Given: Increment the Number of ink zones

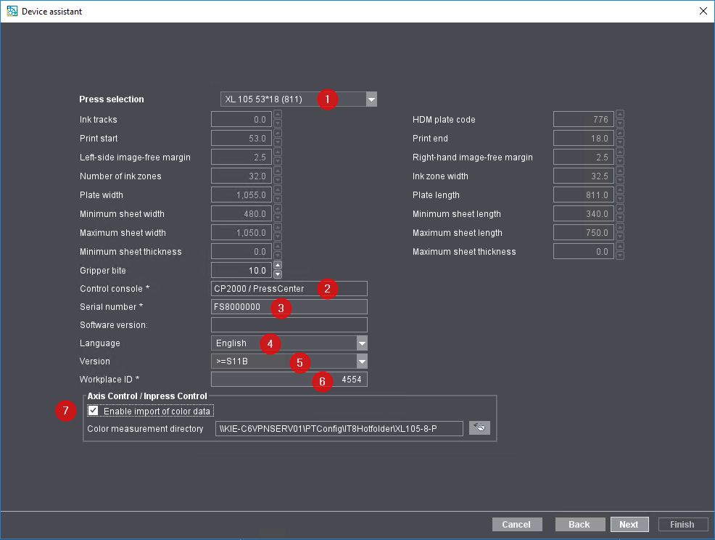Looking at the screenshot, I should pyautogui.click(x=277, y=173).
